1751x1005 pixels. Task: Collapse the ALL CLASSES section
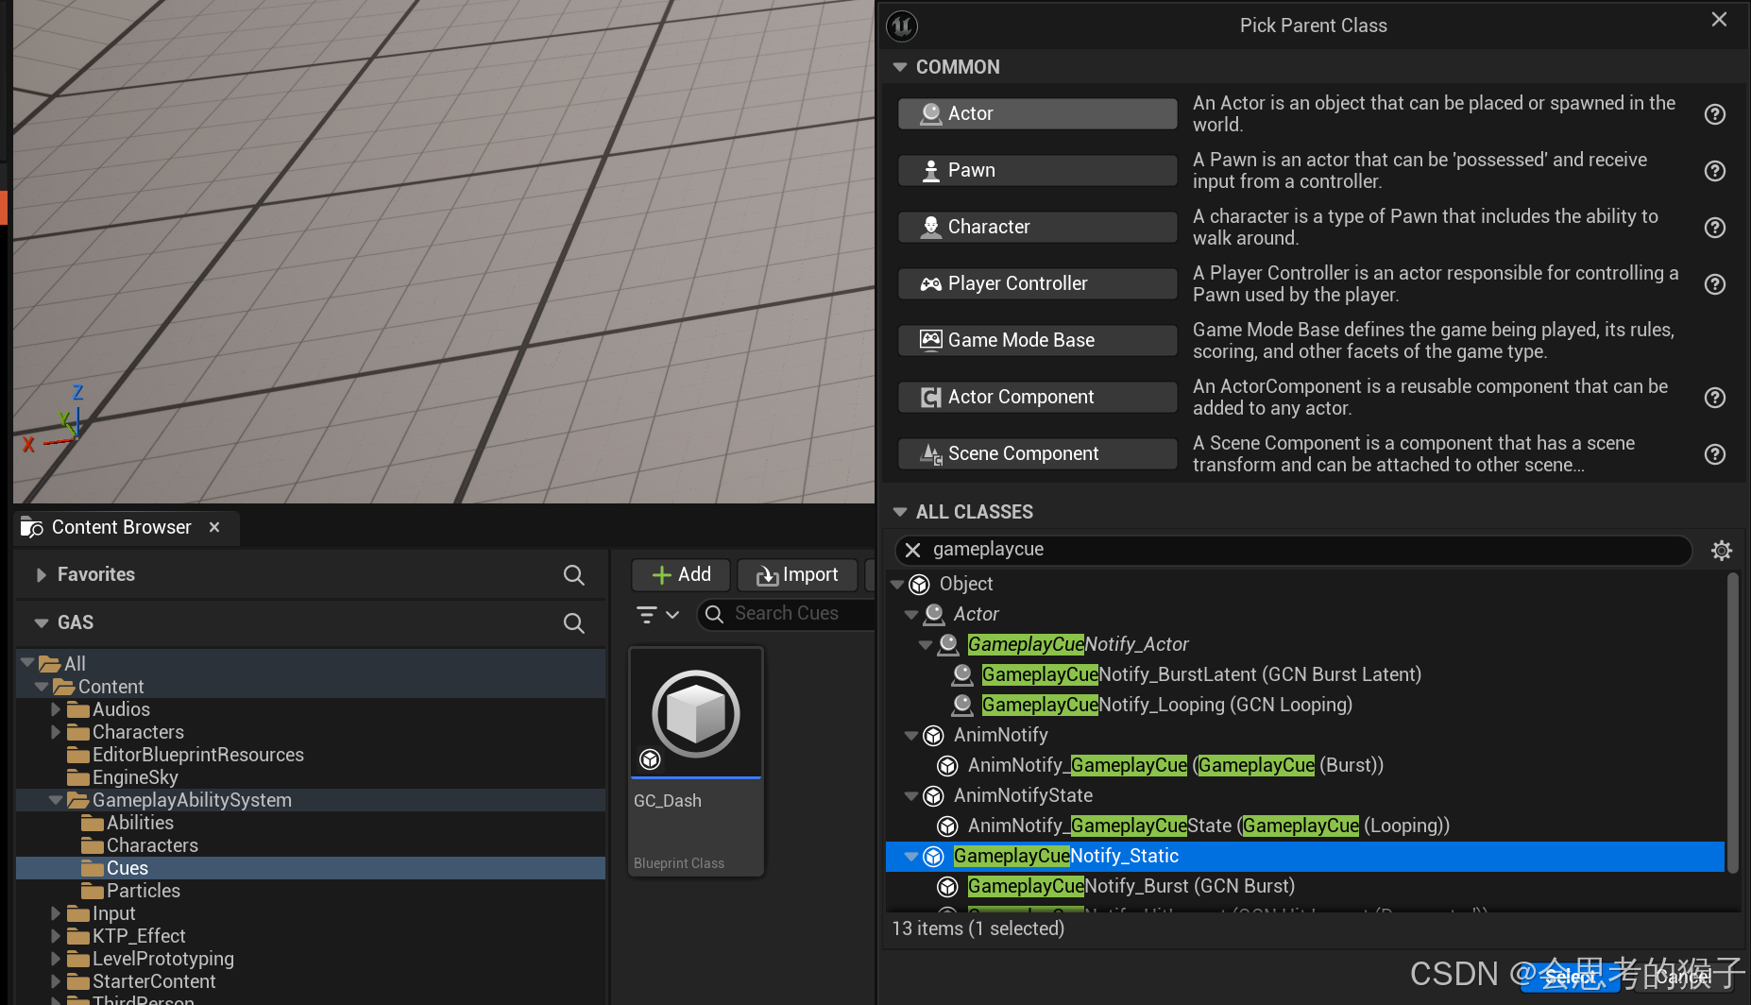tap(900, 512)
